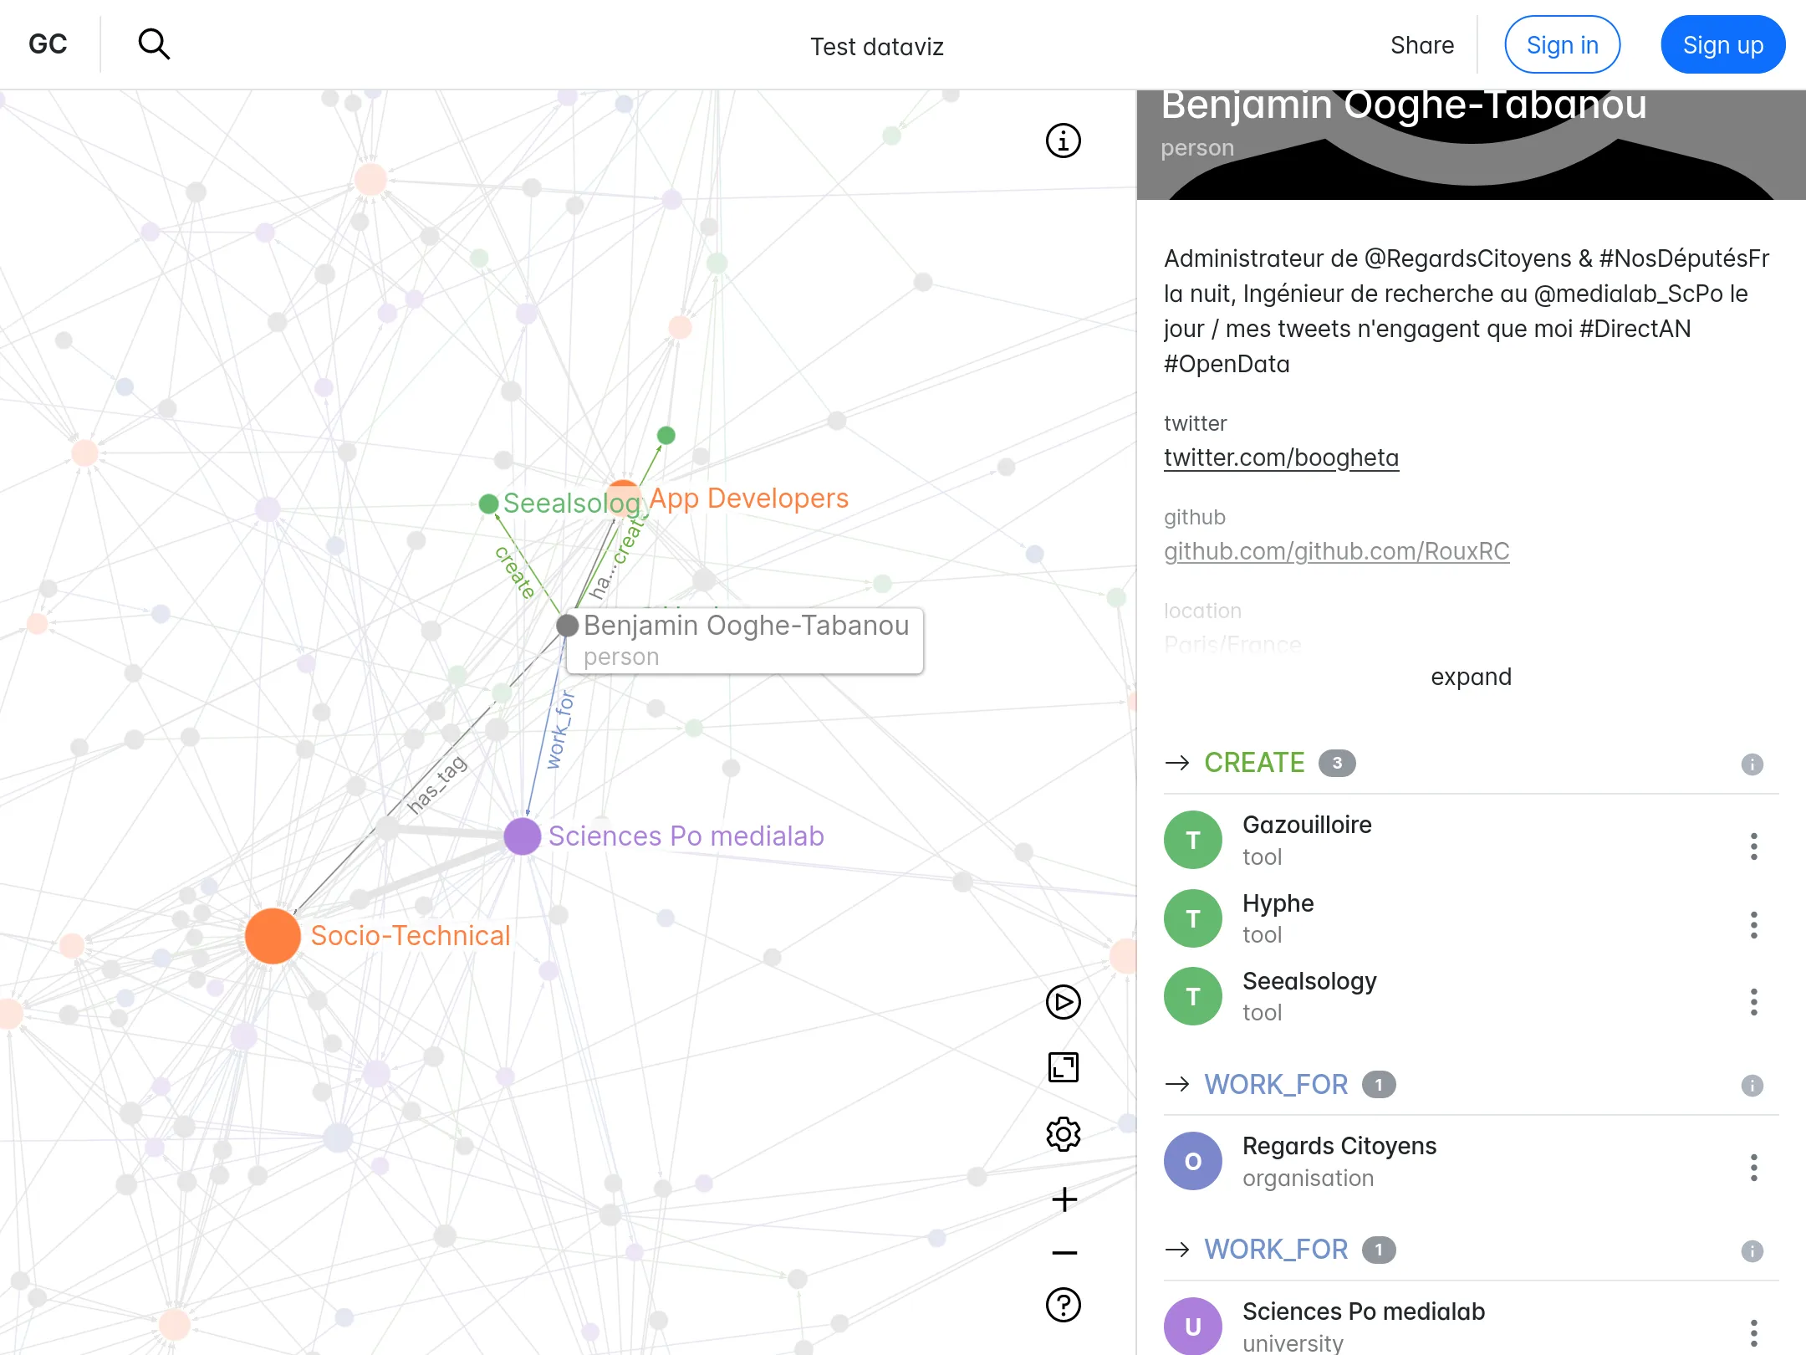
Task: Expand the Benjamin Ooghe-Tabanou node details
Action: tap(1471, 676)
